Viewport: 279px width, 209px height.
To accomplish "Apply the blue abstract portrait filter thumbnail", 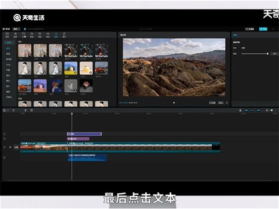I will (55, 86).
